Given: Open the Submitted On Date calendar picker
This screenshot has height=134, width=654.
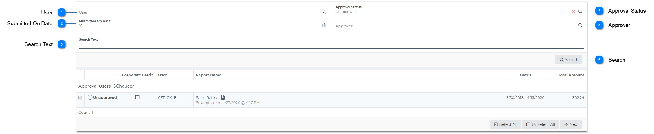Looking at the screenshot, I should click(x=323, y=25).
